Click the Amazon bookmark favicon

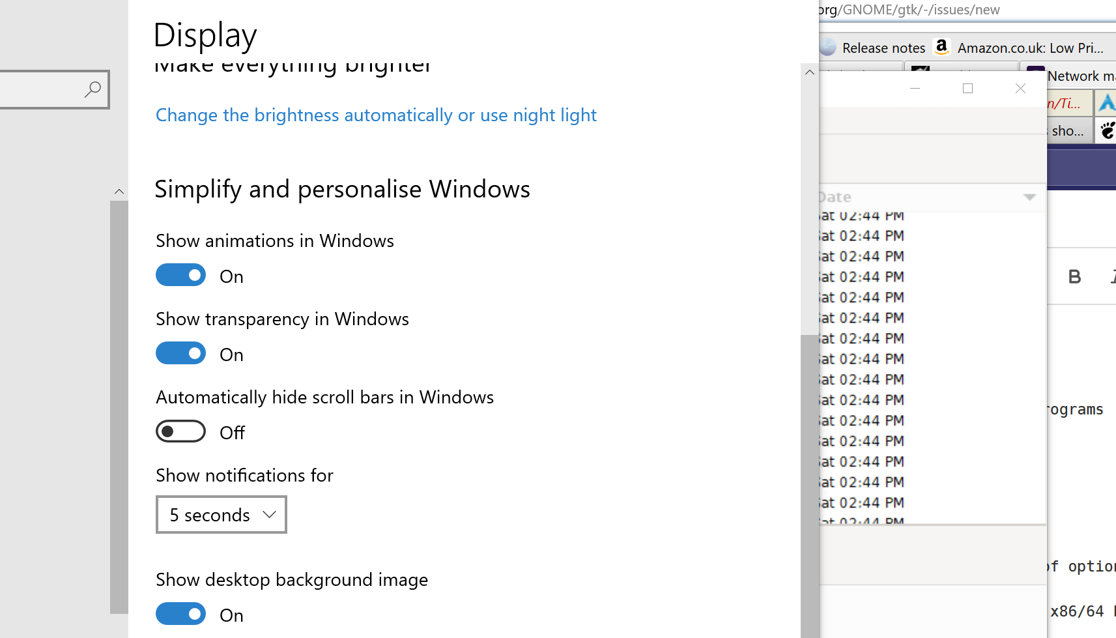[942, 47]
